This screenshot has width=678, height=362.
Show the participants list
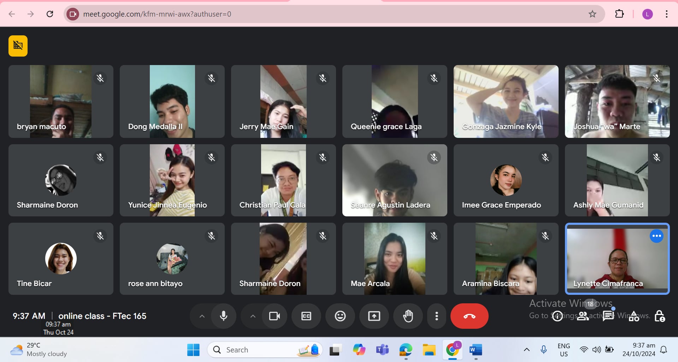(x=583, y=316)
